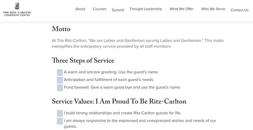
Task: Click the Three Steps of Service heading
Action: 83,61
